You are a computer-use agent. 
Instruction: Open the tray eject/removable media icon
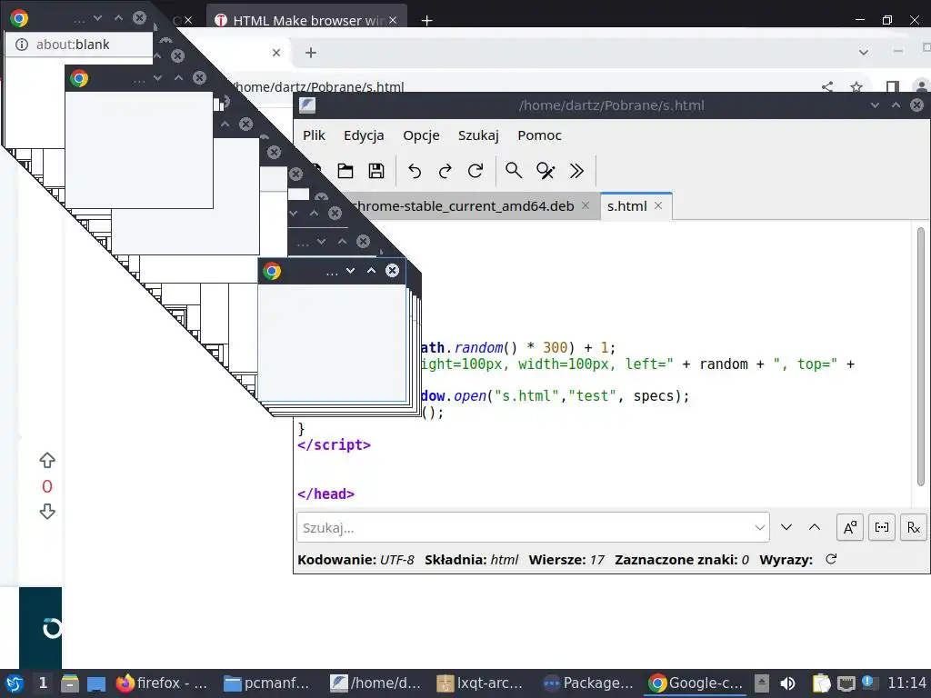[762, 683]
